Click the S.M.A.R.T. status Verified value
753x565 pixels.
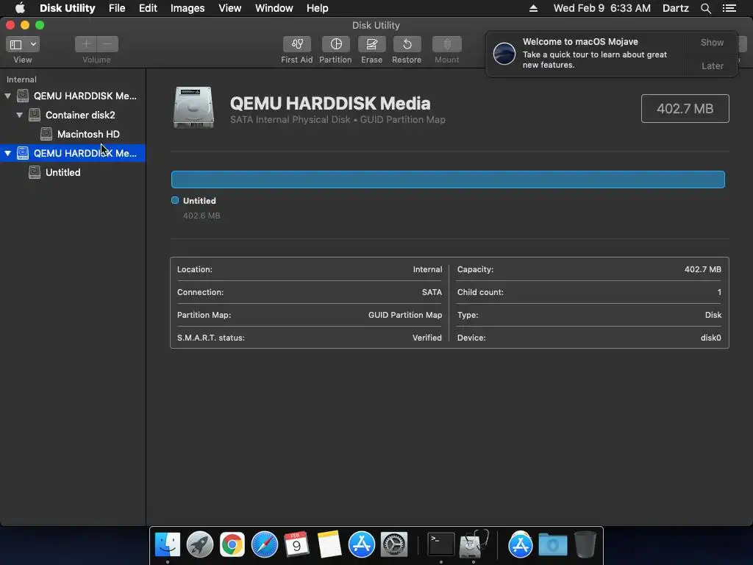pos(427,338)
